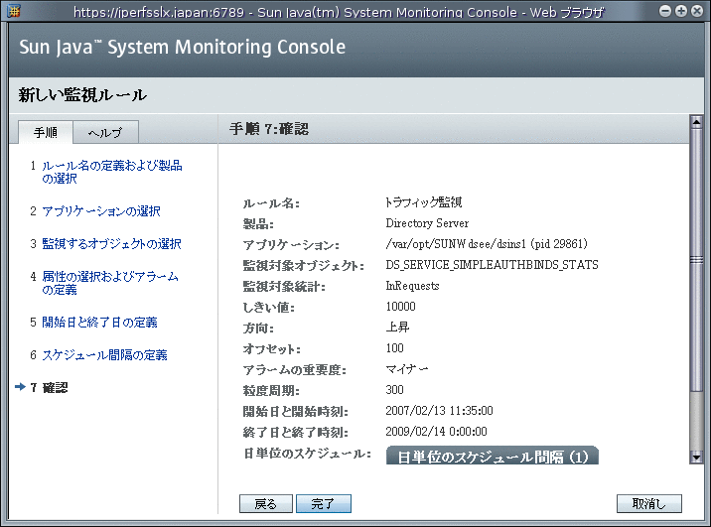The image size is (711, 527).
Task: Click the 完了 button to finish
Action: click(x=324, y=503)
